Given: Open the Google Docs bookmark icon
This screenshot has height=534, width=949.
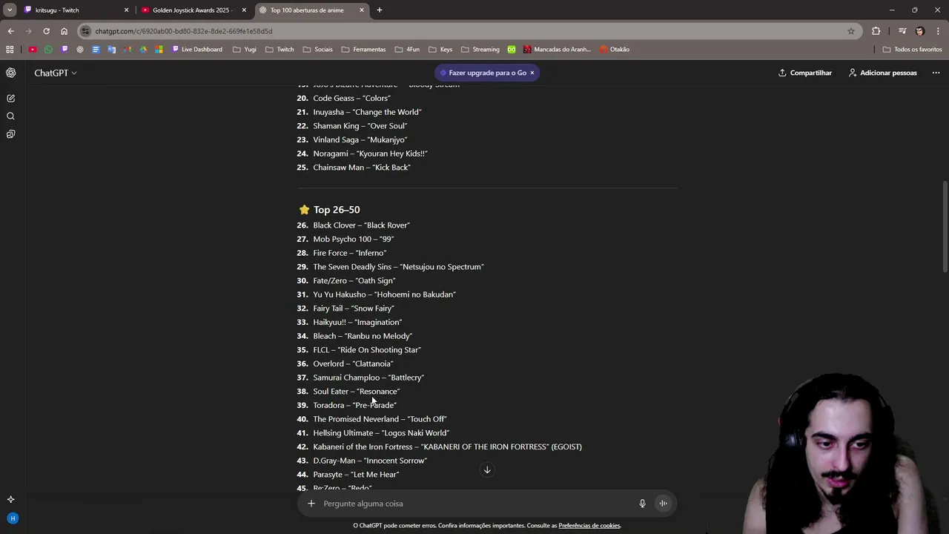Looking at the screenshot, I should pyautogui.click(x=96, y=50).
